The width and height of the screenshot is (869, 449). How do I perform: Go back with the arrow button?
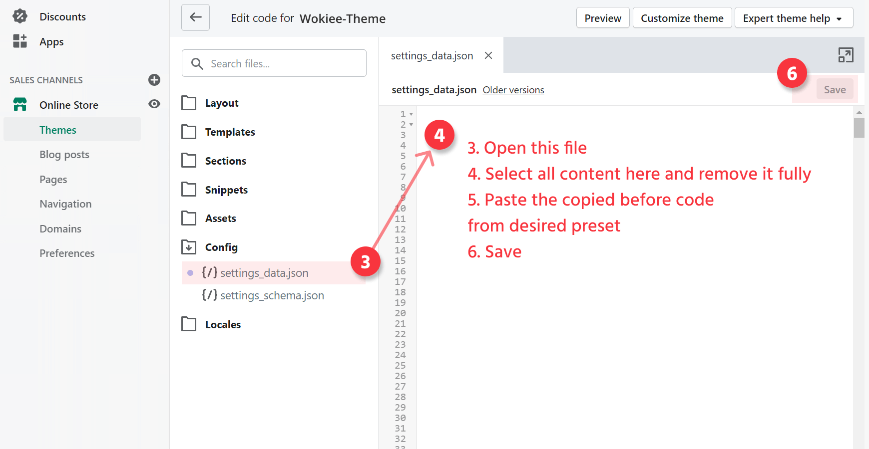tap(195, 17)
